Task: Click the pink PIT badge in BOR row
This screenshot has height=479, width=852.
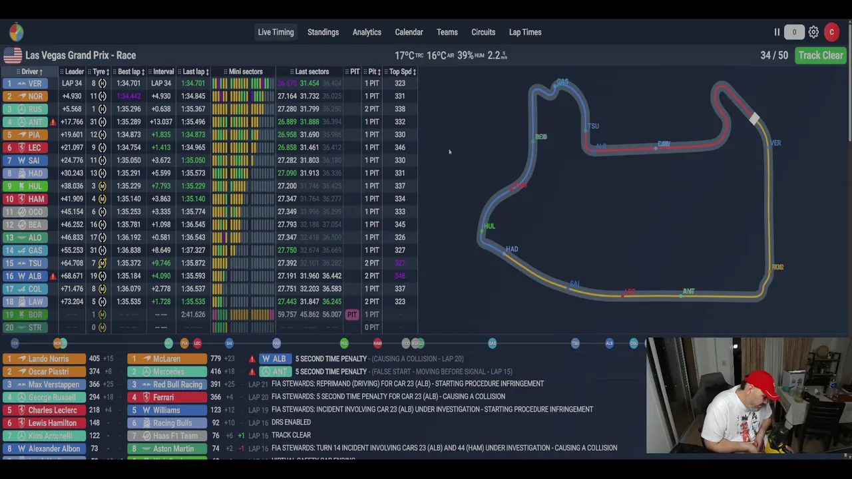Action: tap(352, 315)
